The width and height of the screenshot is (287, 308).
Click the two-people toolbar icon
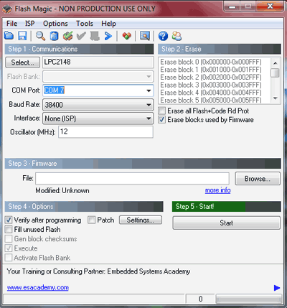[x=177, y=36]
